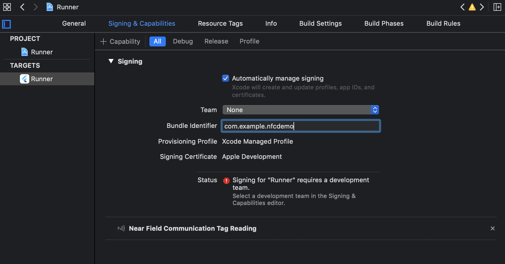
Task: Go to Build Settings tab
Action: tap(320, 24)
